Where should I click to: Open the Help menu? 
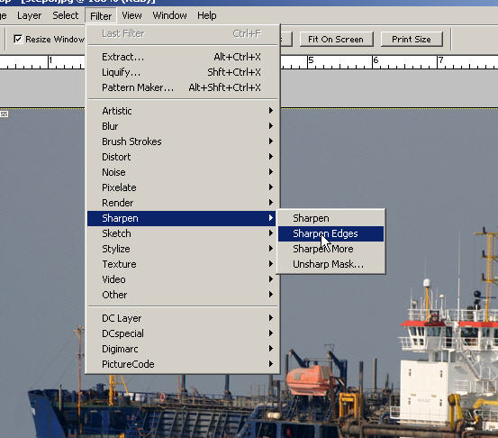coord(207,15)
